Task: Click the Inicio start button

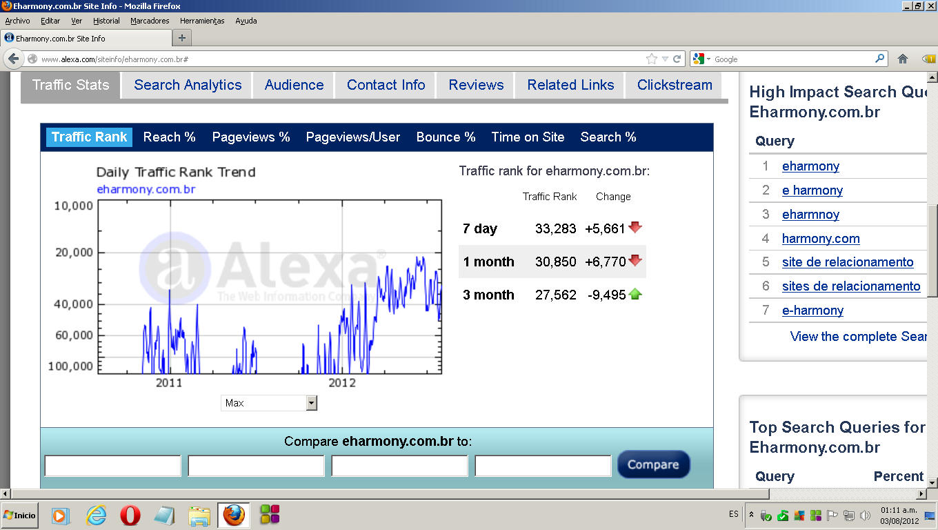Action: click(20, 515)
